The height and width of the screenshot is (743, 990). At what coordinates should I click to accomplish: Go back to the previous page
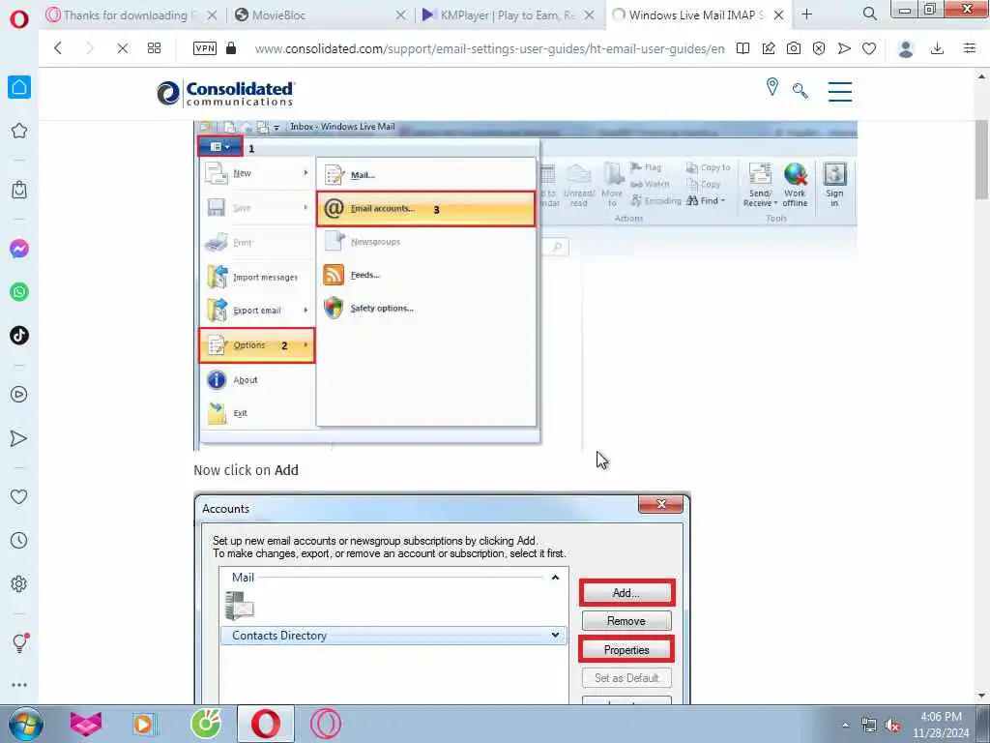(58, 48)
